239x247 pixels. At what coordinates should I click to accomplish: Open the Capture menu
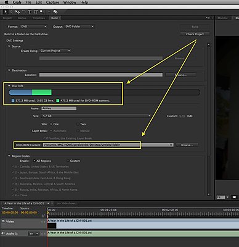point(52,2)
